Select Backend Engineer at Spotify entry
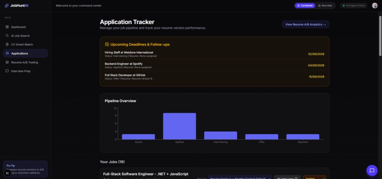 [x=214, y=65]
